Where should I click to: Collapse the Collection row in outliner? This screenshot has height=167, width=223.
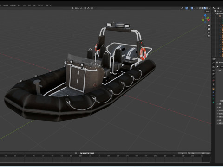pos(216,13)
